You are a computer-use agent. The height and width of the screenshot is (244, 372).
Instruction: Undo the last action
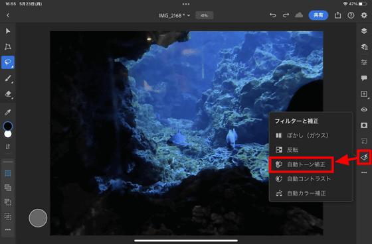pos(273,15)
